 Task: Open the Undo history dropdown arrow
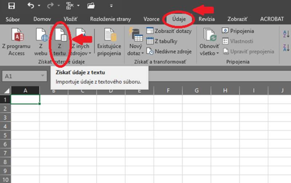(39, 6)
